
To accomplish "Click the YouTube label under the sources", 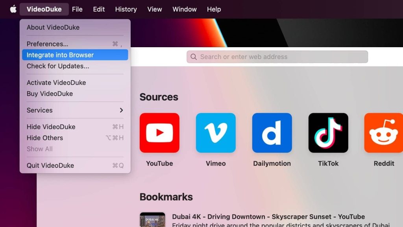I will point(159,163).
